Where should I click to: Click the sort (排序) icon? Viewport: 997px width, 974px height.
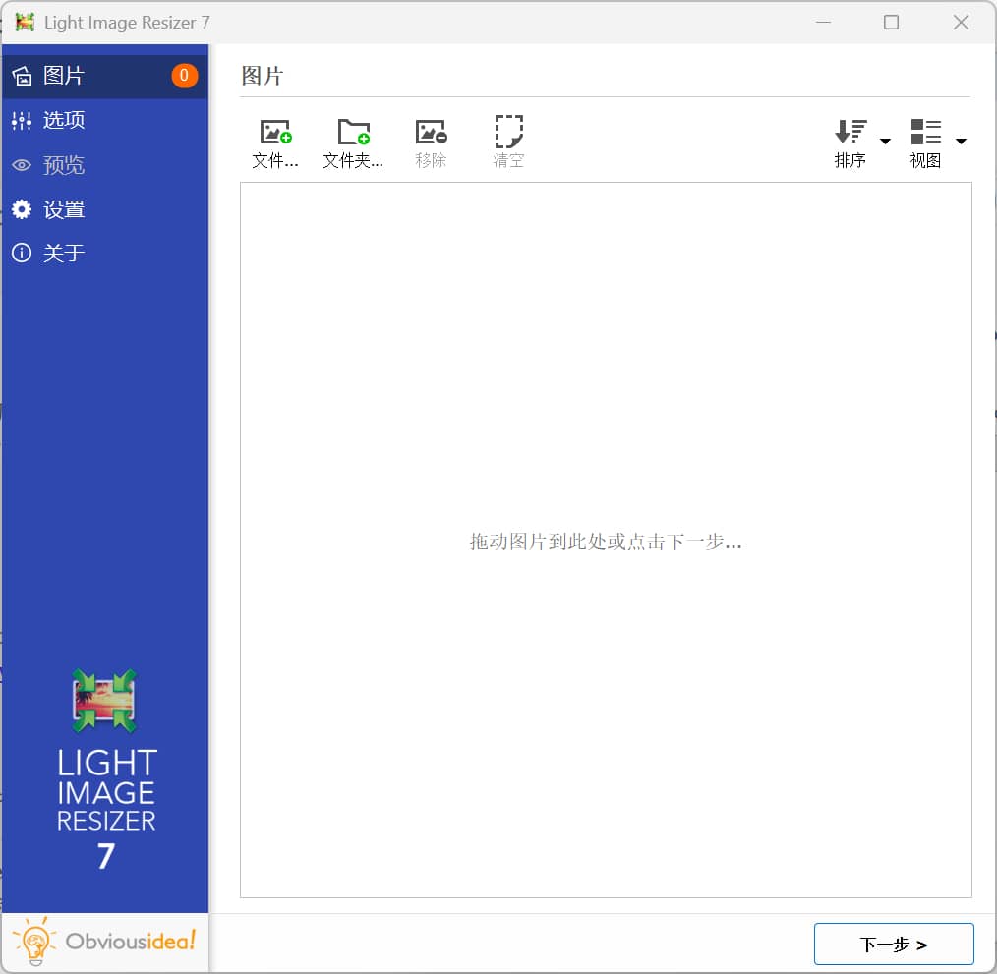coord(850,132)
